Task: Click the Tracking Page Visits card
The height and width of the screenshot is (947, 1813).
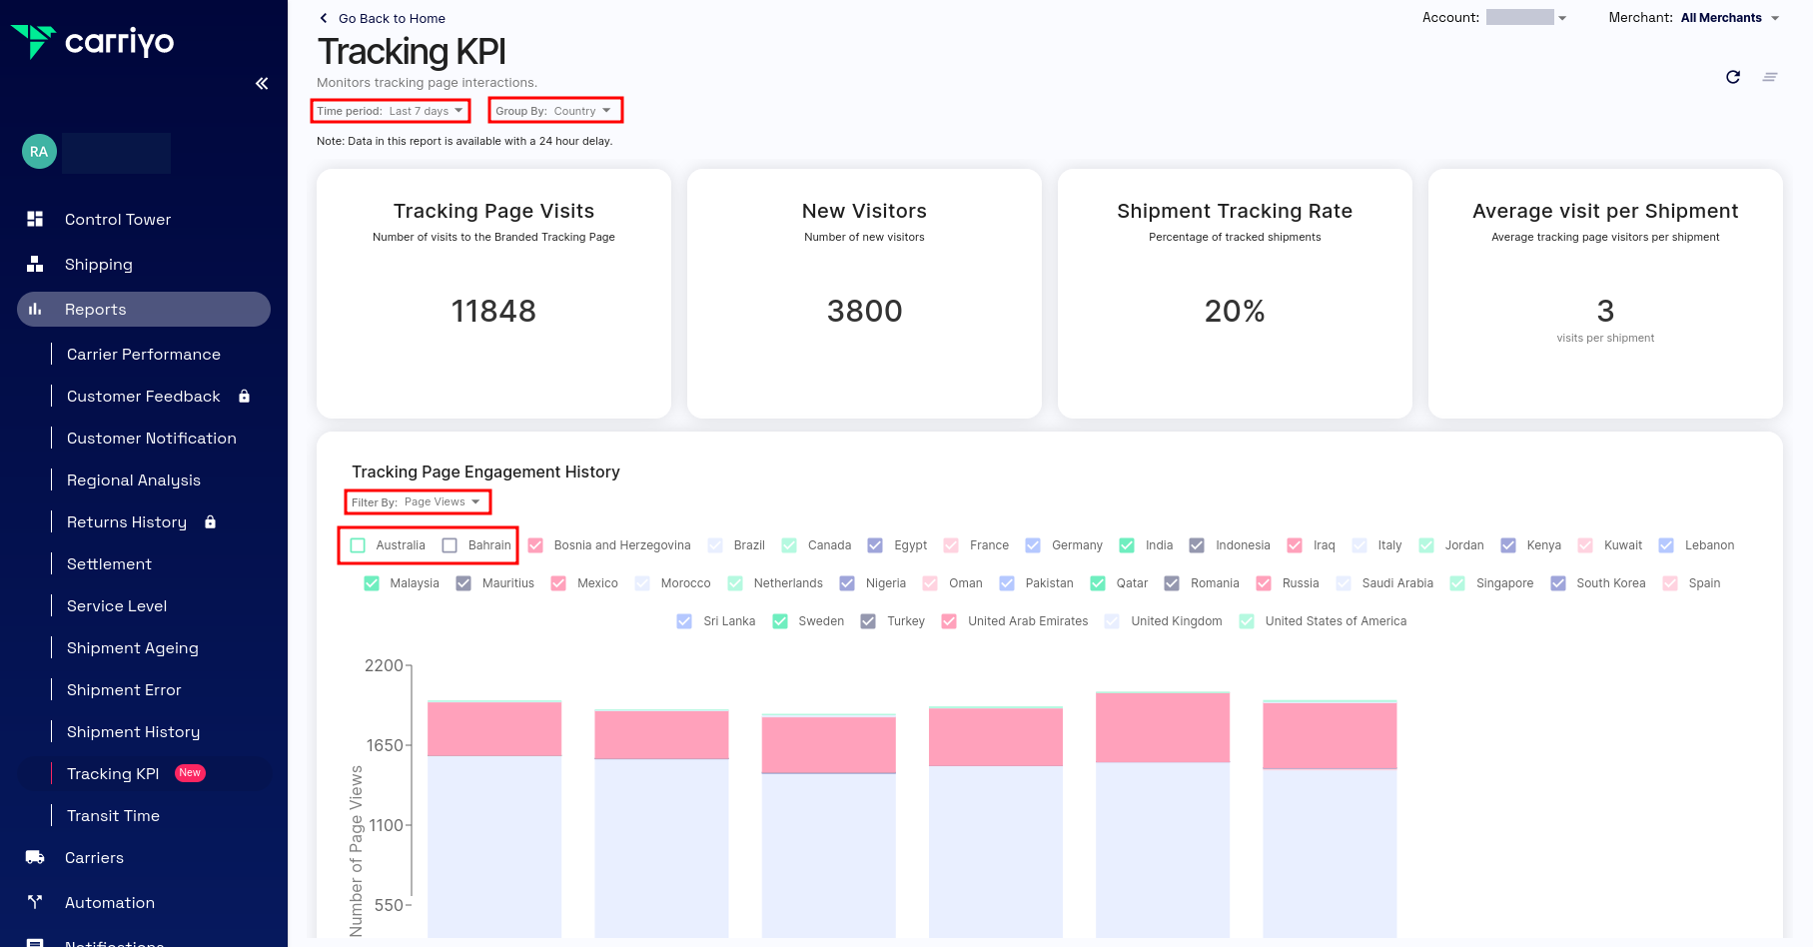Action: click(493, 294)
